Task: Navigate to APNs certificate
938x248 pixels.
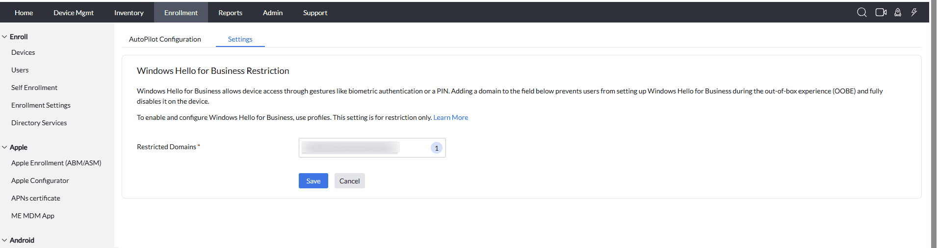Action: 35,198
